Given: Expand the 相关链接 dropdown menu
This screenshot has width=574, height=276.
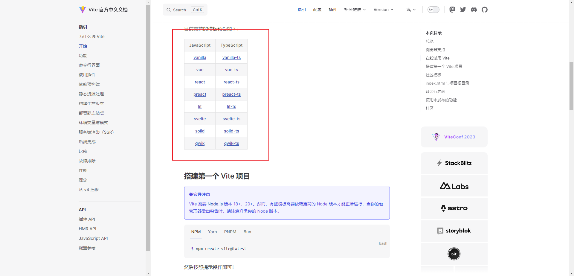Looking at the screenshot, I should 355,10.
